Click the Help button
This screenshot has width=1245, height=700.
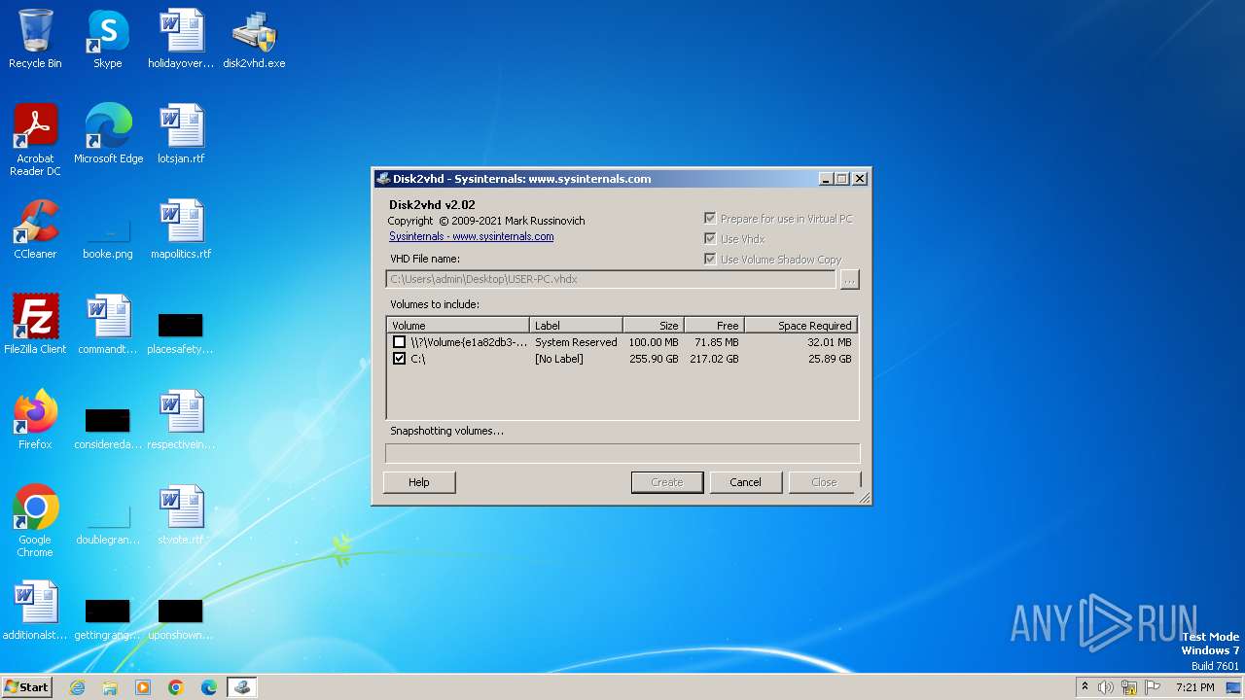(419, 482)
